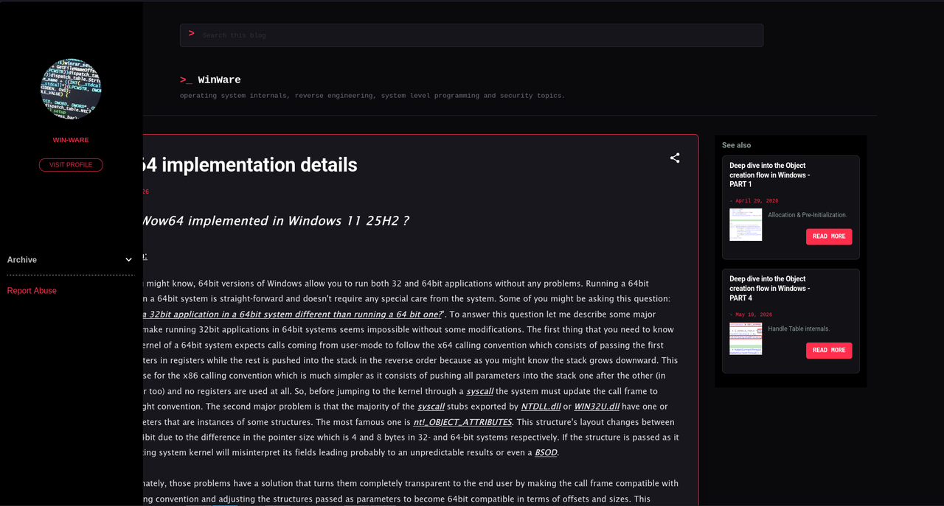
Task: Focus the Search this blog field
Action: coord(471,35)
